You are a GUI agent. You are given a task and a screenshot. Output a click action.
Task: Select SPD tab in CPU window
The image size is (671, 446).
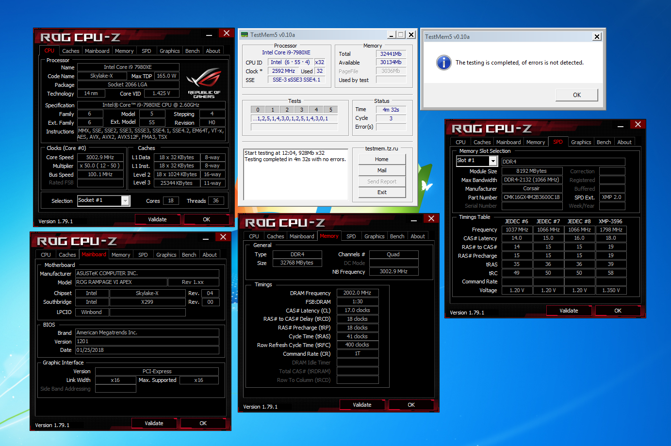click(x=146, y=51)
